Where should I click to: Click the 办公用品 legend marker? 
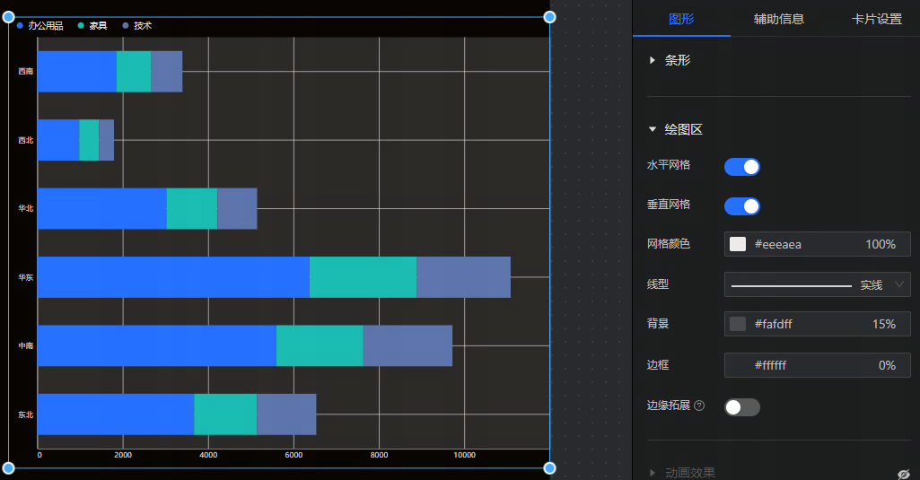(x=21, y=26)
